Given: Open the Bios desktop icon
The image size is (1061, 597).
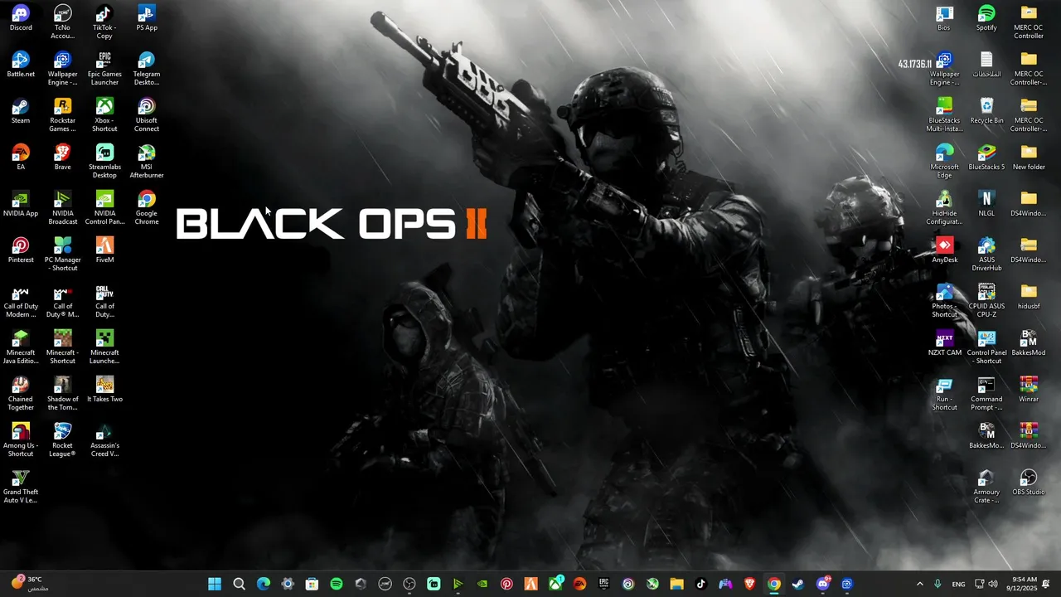Looking at the screenshot, I should pos(944,18).
